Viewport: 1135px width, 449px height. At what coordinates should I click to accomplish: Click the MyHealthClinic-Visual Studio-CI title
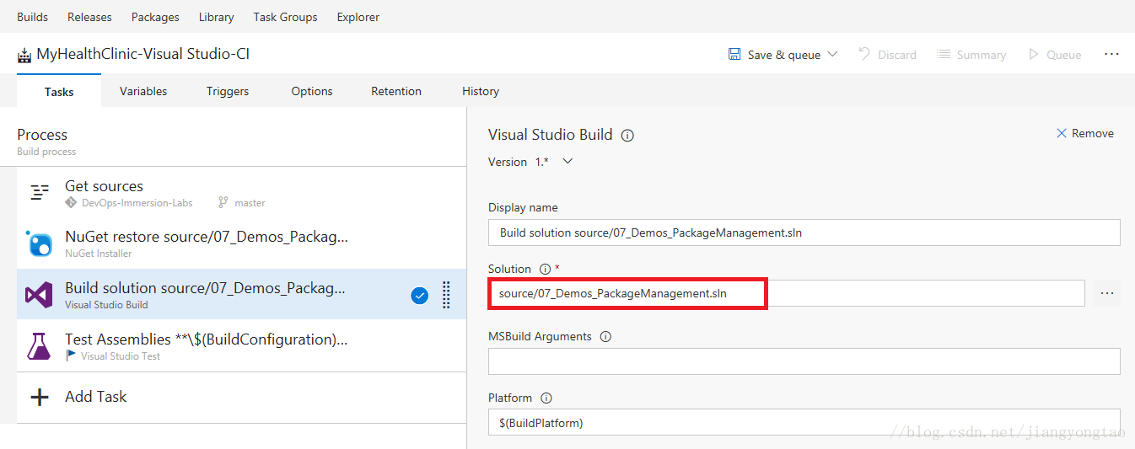143,54
